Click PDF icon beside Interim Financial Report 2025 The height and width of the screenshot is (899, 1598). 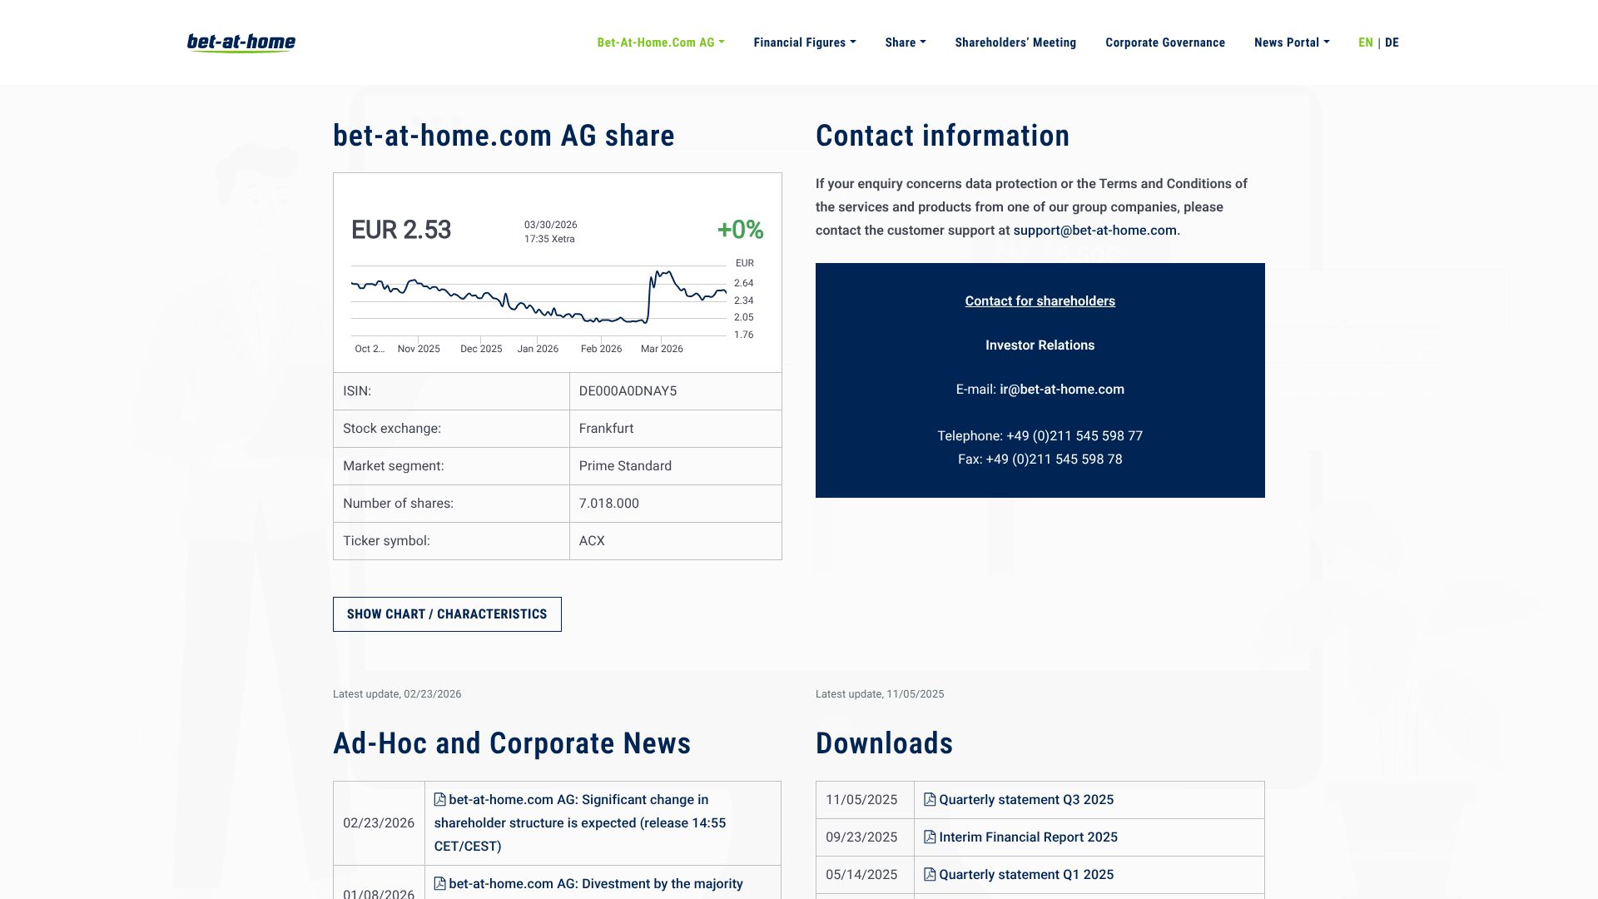tap(930, 837)
